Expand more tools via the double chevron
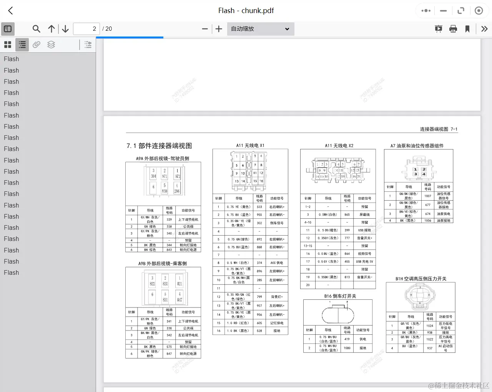 tap(484, 29)
